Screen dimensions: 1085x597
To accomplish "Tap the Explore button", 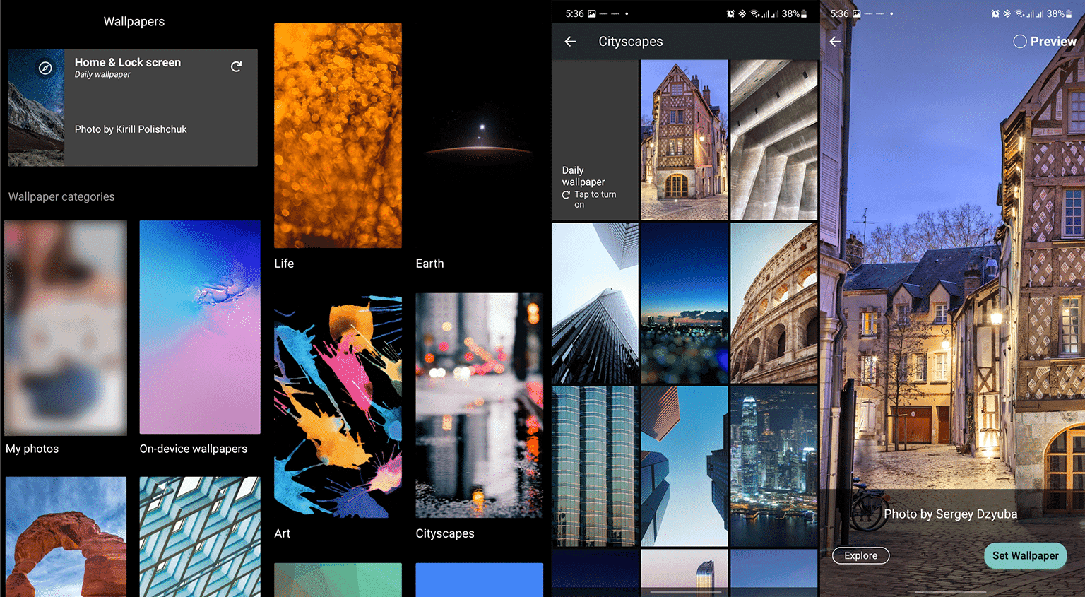I will [860, 555].
